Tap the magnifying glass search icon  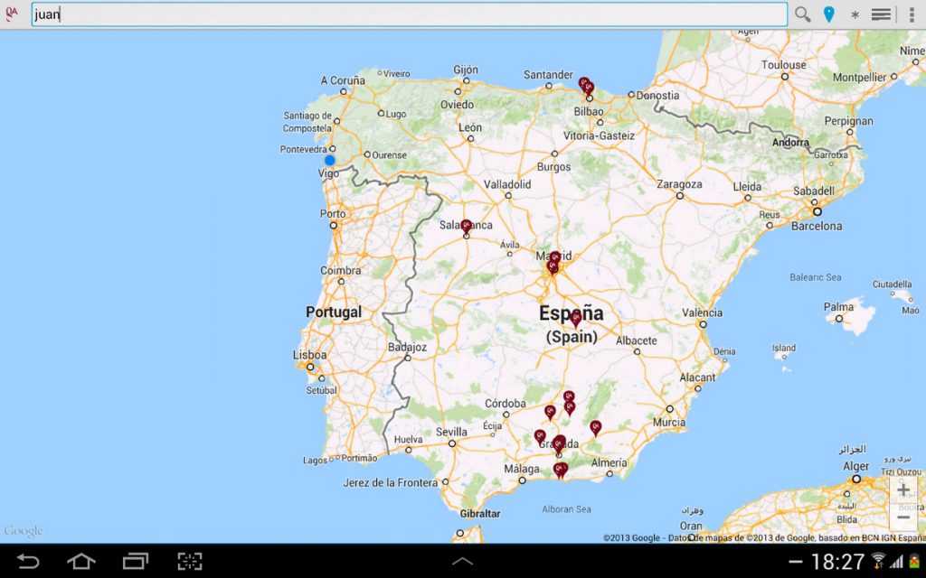pyautogui.click(x=802, y=14)
